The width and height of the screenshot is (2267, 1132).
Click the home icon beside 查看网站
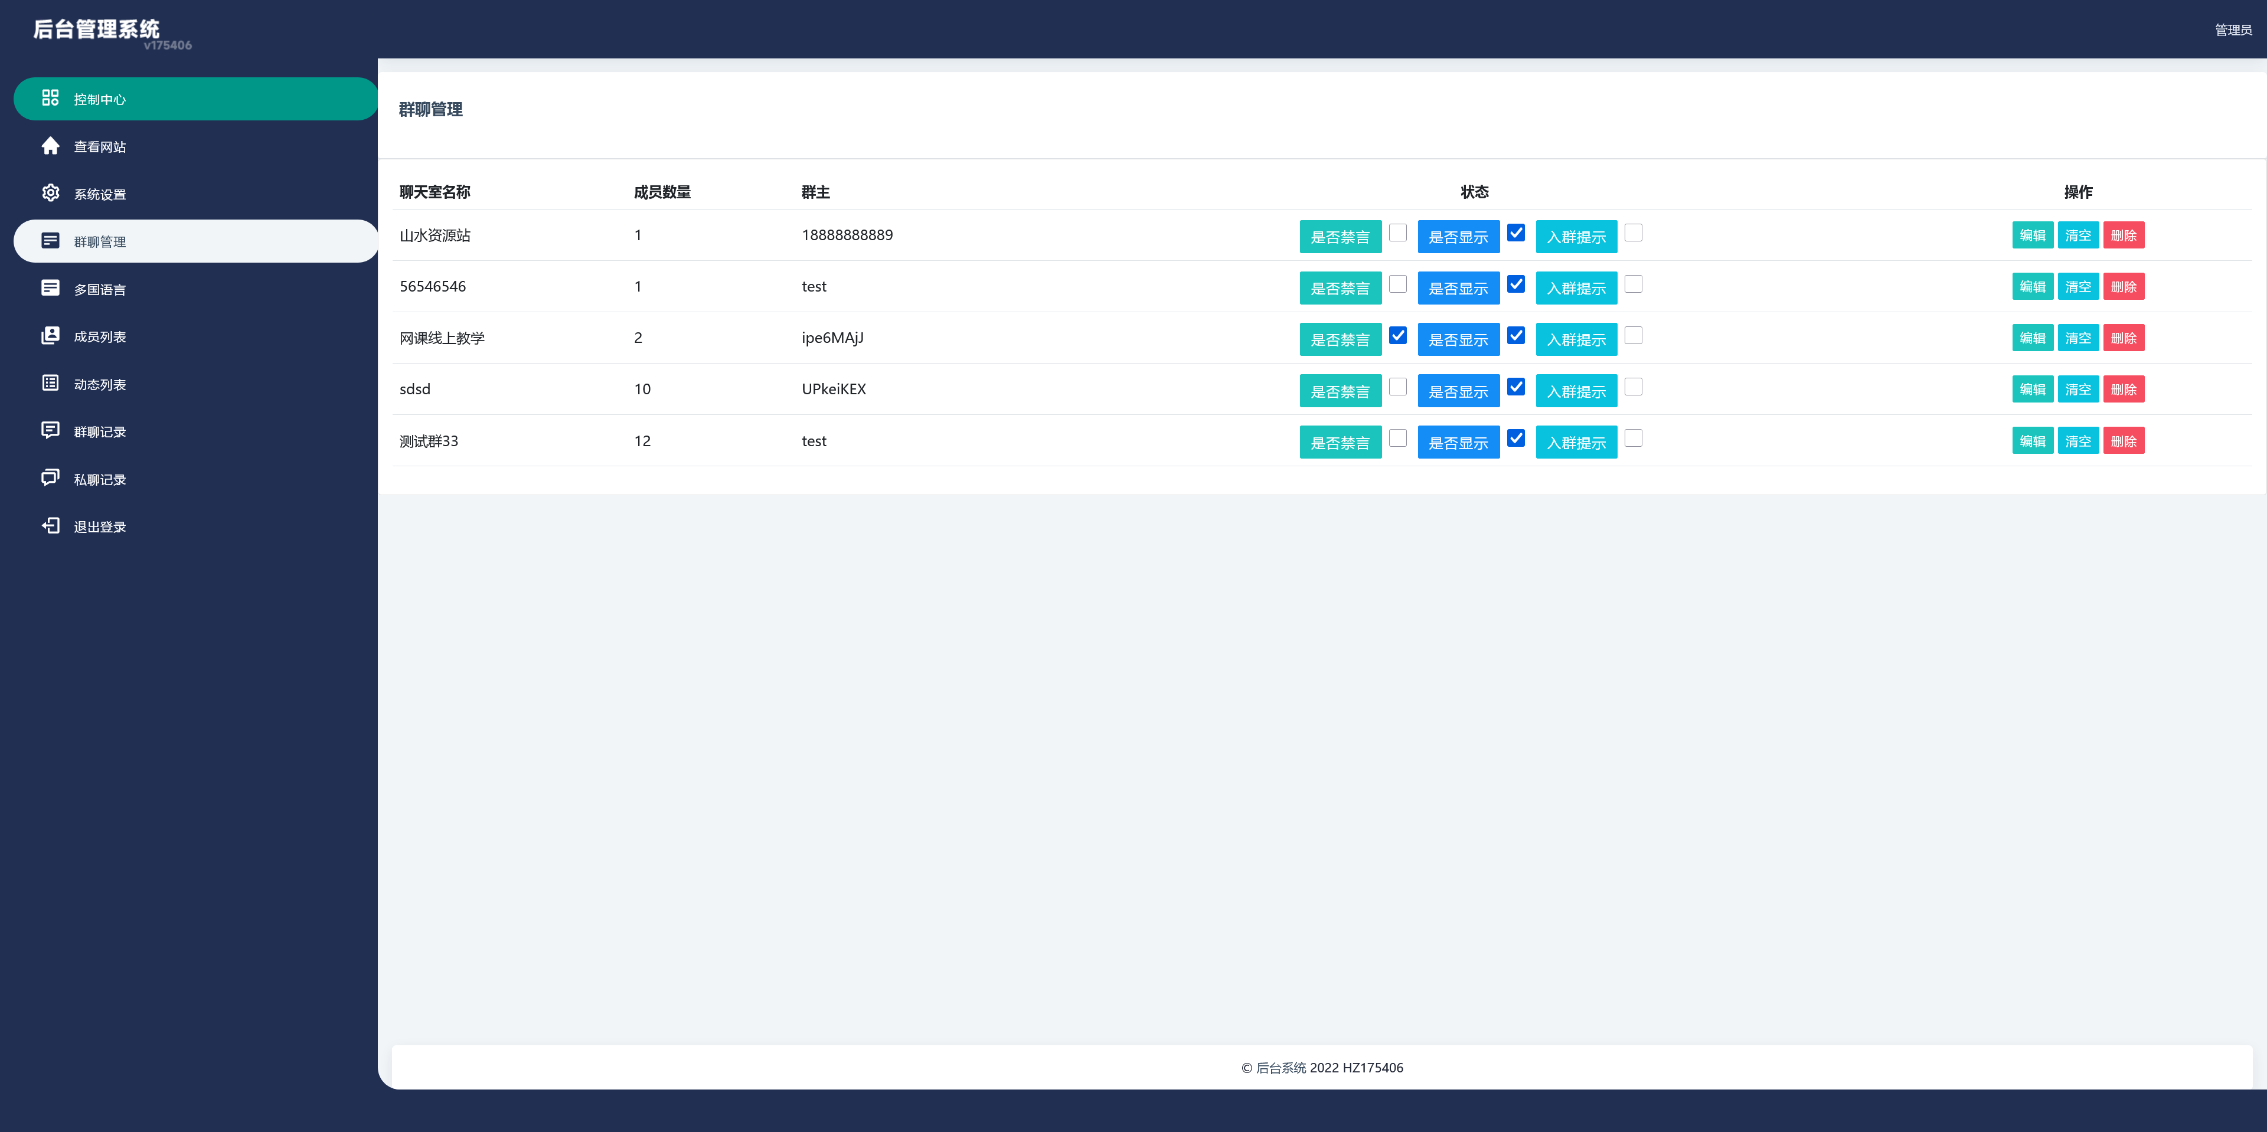(x=50, y=146)
